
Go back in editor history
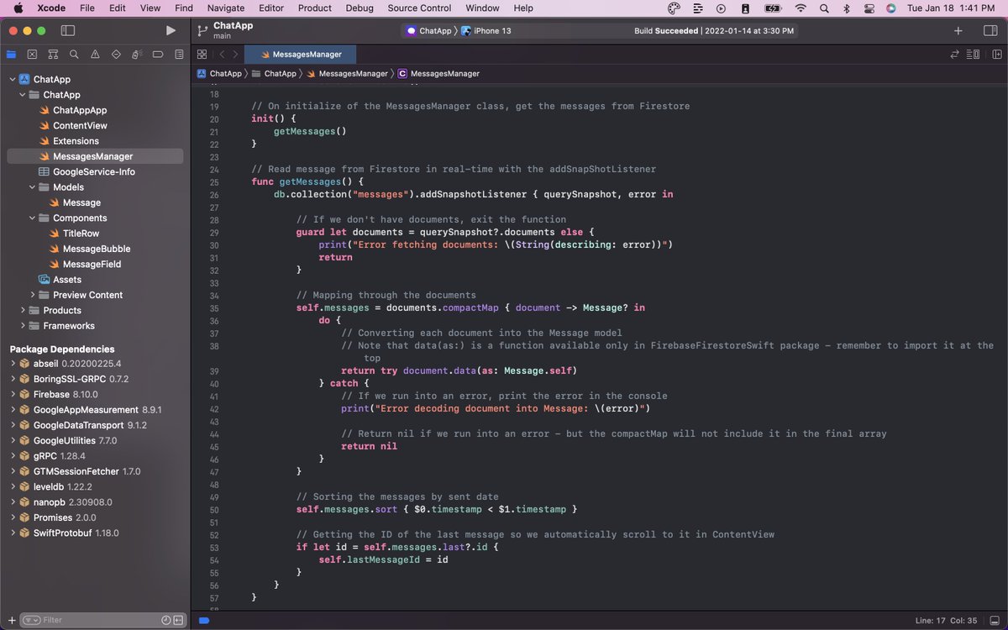click(223, 55)
